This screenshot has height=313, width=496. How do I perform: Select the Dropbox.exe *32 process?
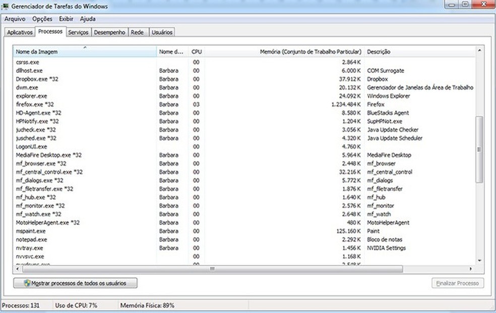click(x=37, y=79)
